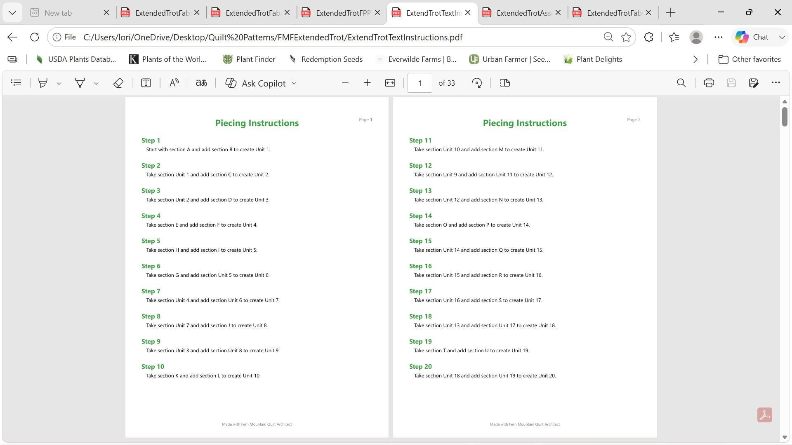This screenshot has height=445, width=792.
Task: Rotate the PDF page
Action: pos(477,83)
